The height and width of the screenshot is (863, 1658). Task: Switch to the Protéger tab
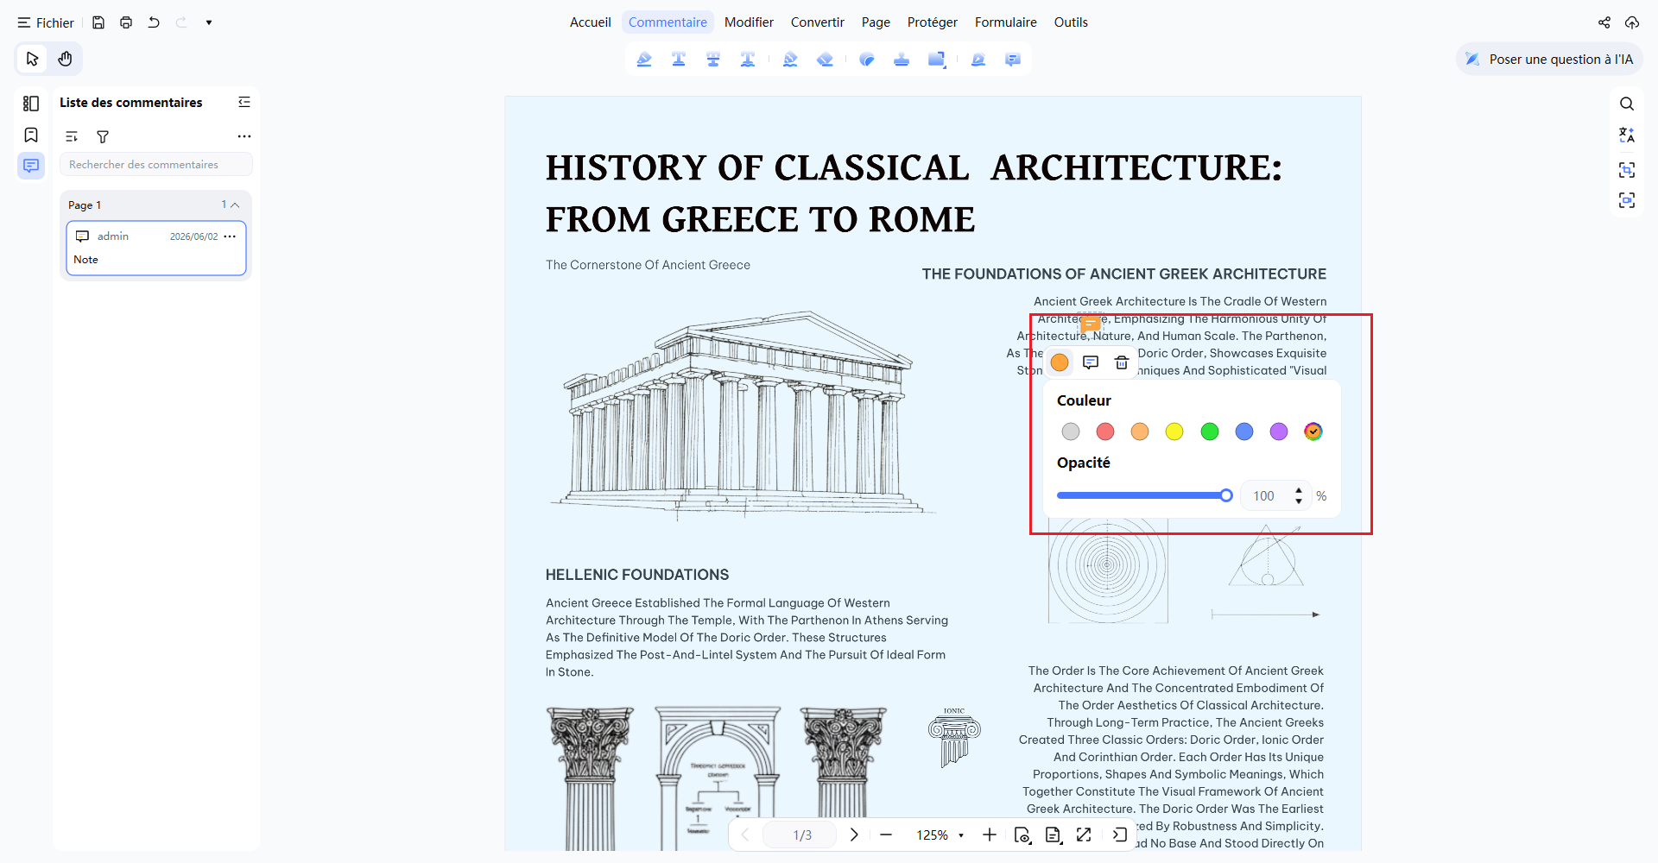coord(933,22)
